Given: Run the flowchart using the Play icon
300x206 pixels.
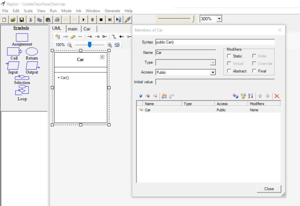Looking at the screenshot, I should pyautogui.click(x=83, y=20).
